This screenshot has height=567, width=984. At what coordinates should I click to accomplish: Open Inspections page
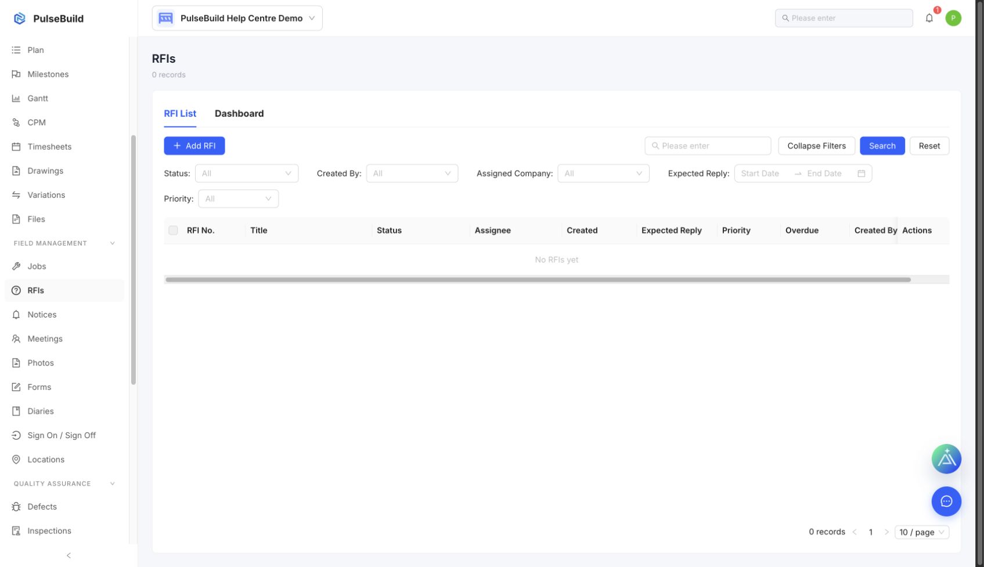pyautogui.click(x=64, y=531)
